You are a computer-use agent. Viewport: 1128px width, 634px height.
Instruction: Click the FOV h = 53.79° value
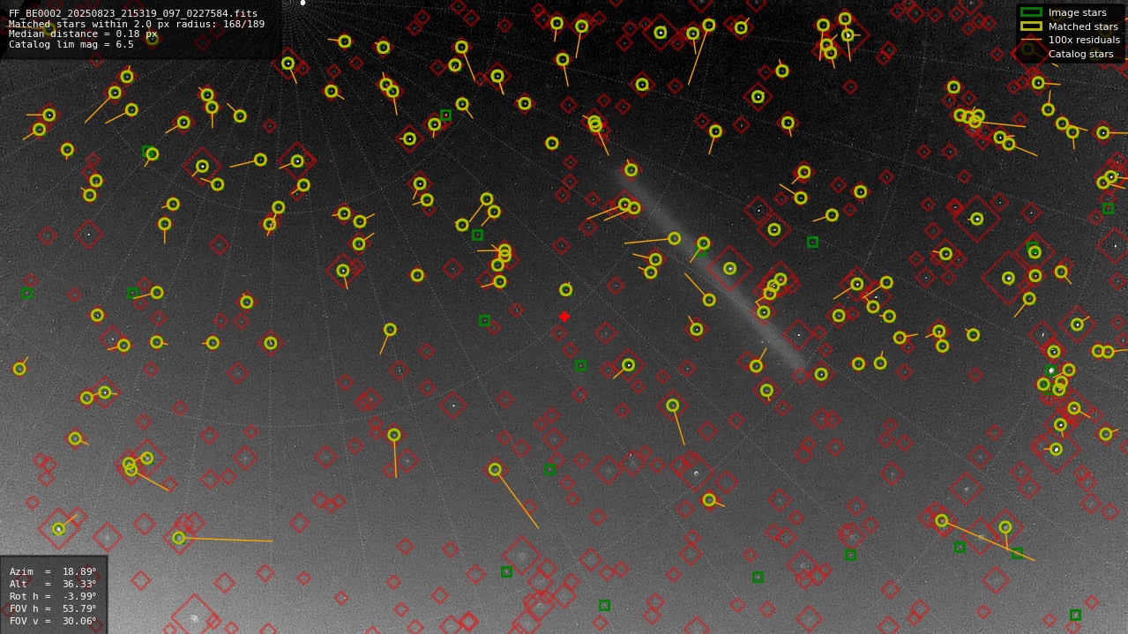pyautogui.click(x=53, y=608)
